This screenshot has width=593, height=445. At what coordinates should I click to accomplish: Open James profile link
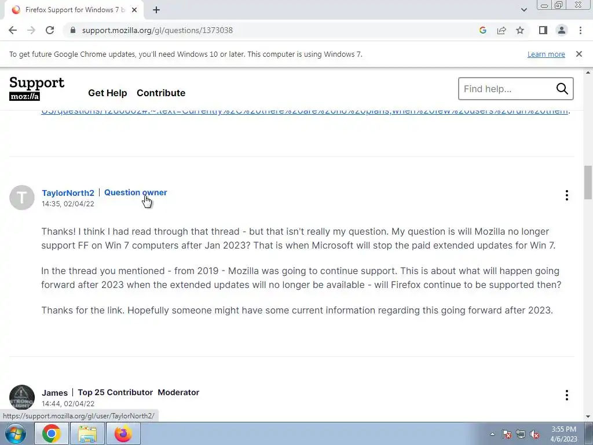[x=54, y=392]
